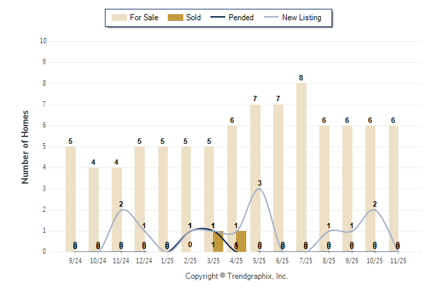Click the 11/25 x-axis month label
Viewport: 437px width, 293px height.
[x=398, y=259]
